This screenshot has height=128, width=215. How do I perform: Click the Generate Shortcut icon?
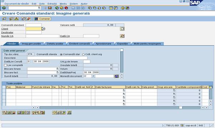116,8
